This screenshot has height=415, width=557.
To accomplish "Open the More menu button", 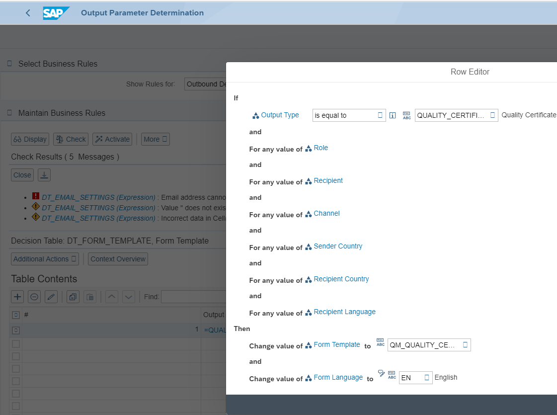I will point(155,139).
